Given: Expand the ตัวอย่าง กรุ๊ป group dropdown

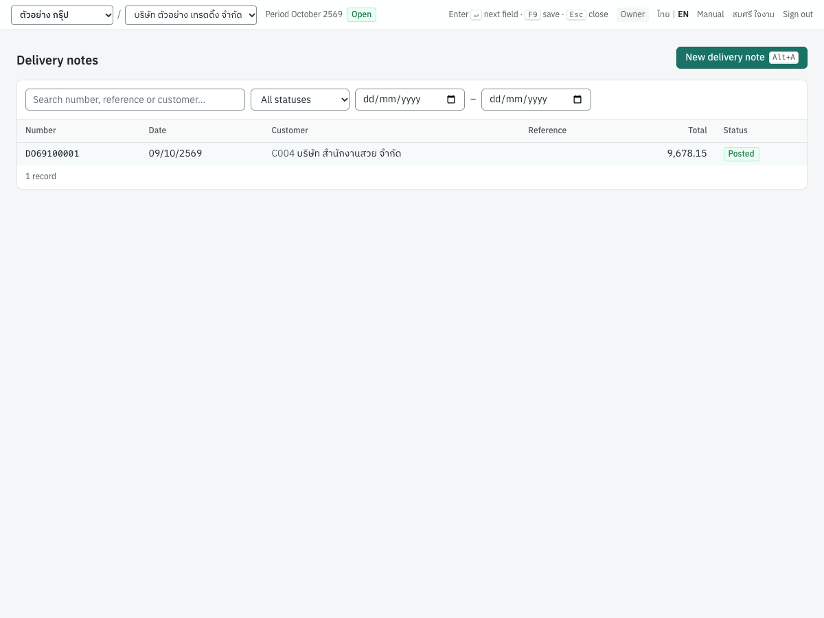Looking at the screenshot, I should pos(62,14).
